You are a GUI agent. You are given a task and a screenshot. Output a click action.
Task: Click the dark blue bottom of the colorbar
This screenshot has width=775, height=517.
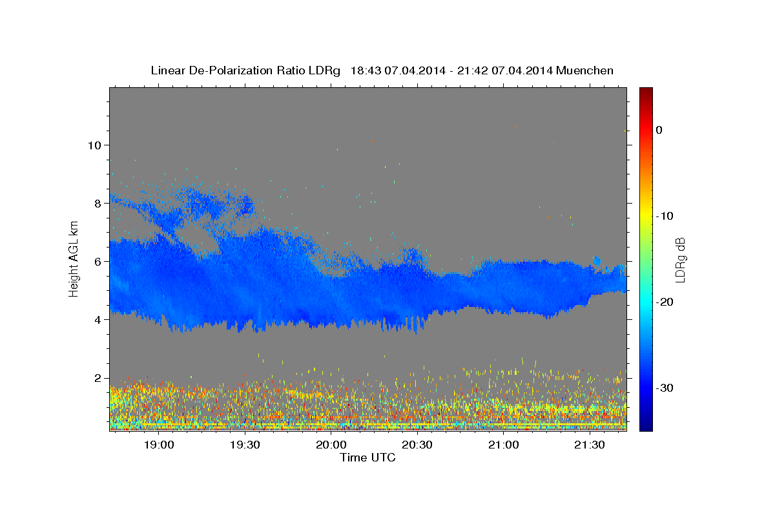(x=646, y=425)
